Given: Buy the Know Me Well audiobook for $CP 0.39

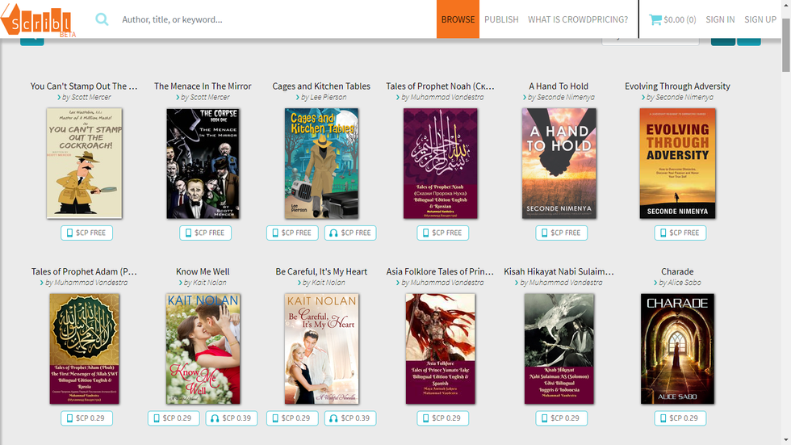Looking at the screenshot, I should pyautogui.click(x=231, y=418).
